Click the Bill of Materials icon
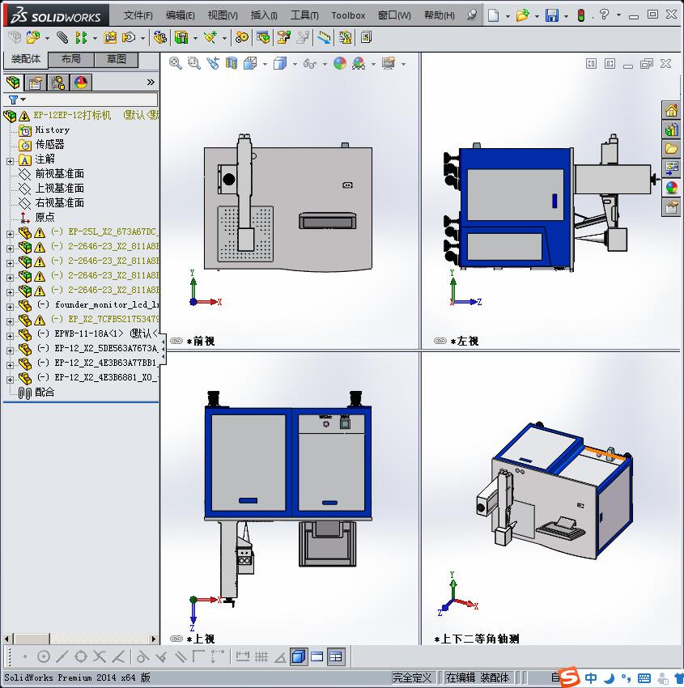 tap(263, 38)
